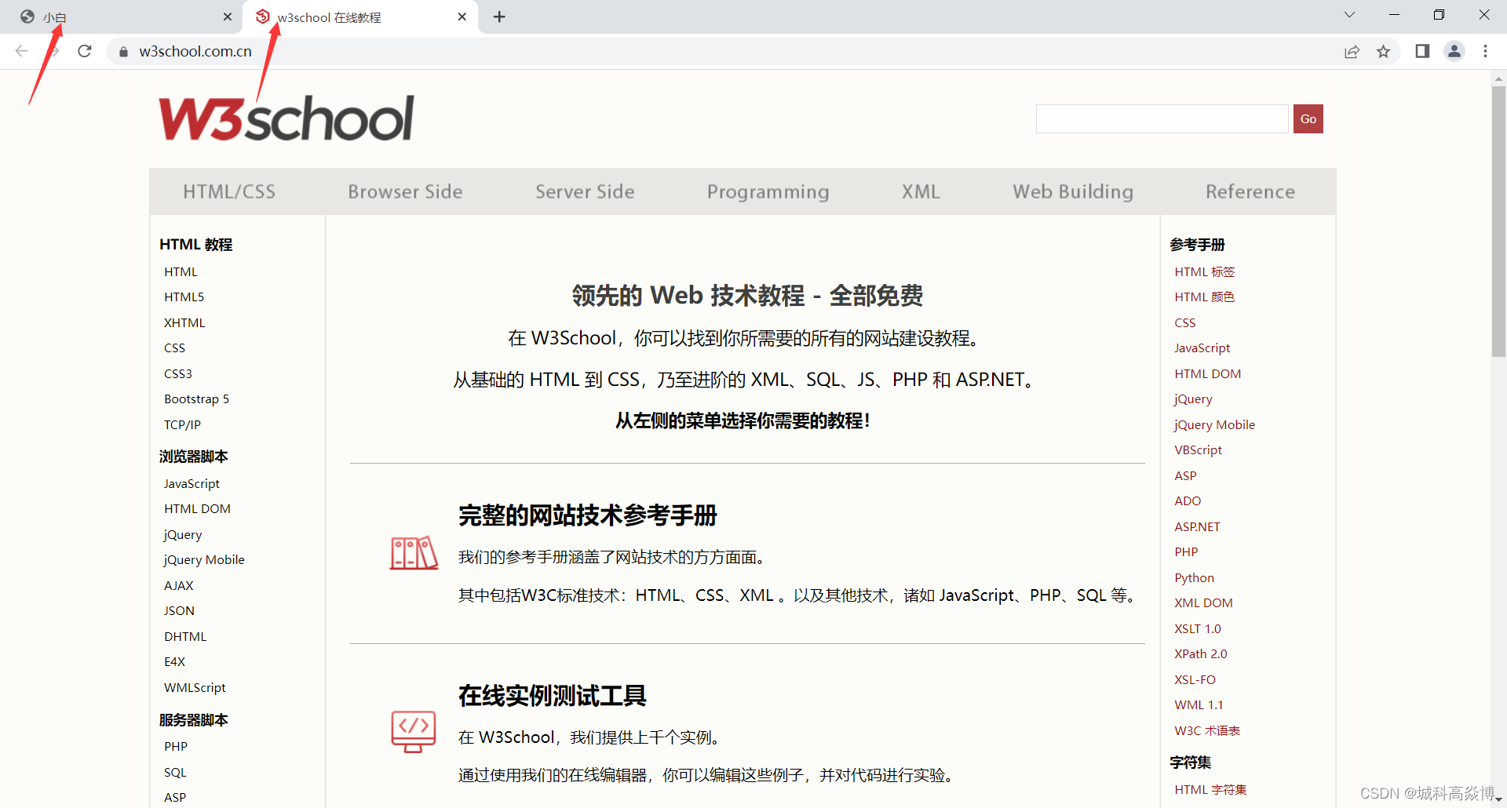Open Chrome three-dot menu

pyautogui.click(x=1485, y=51)
